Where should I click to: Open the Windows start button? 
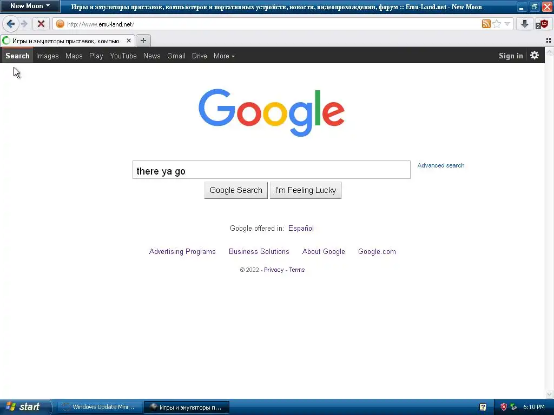[x=25, y=407]
